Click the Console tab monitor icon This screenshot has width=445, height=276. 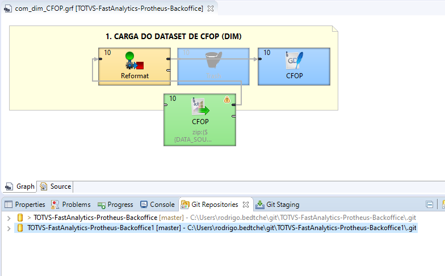(144, 205)
